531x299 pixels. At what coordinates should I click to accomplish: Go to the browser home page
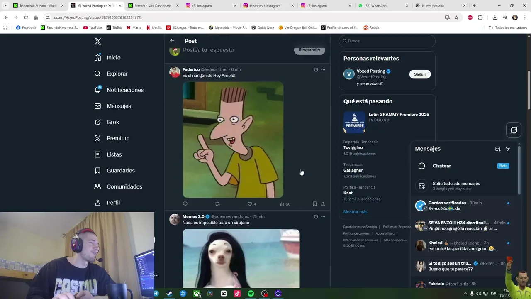pyautogui.click(x=36, y=17)
